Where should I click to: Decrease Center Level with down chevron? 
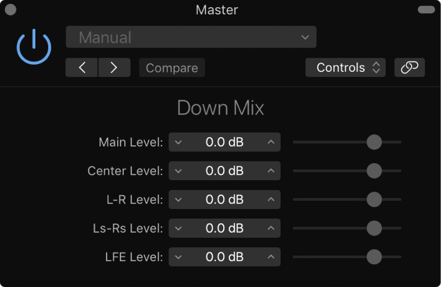(178, 171)
